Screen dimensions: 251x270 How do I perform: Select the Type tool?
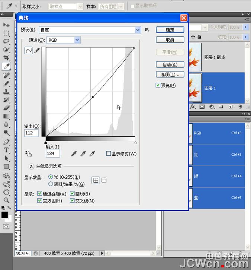coord(6,150)
